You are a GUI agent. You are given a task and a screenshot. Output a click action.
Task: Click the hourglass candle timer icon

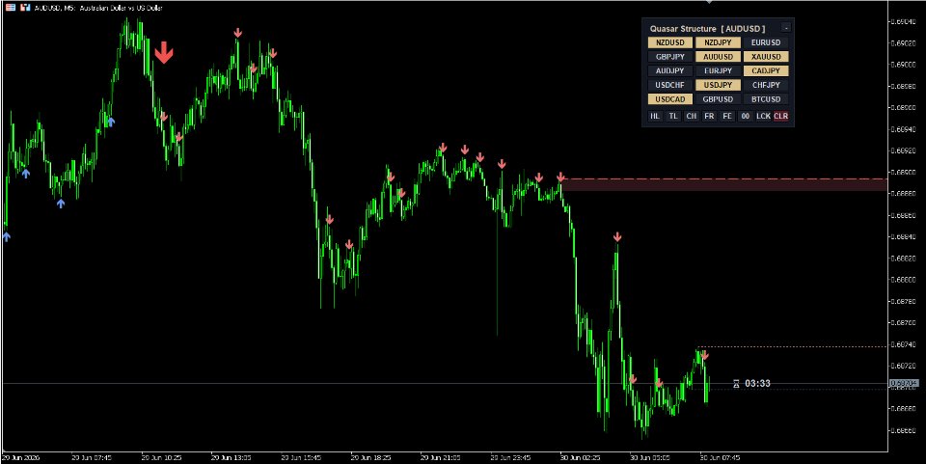click(736, 384)
